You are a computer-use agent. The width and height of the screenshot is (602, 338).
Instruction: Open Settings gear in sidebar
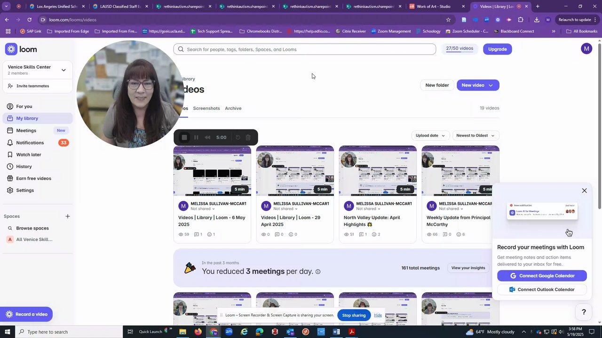[10, 190]
